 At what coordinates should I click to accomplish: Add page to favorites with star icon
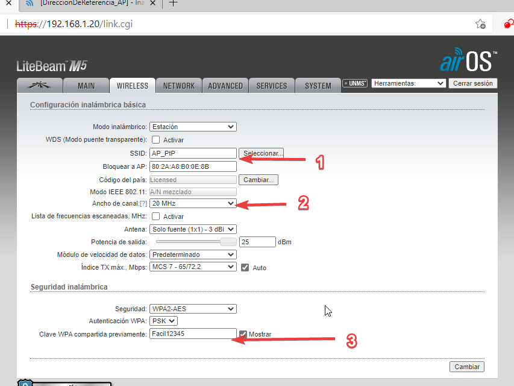(480, 24)
